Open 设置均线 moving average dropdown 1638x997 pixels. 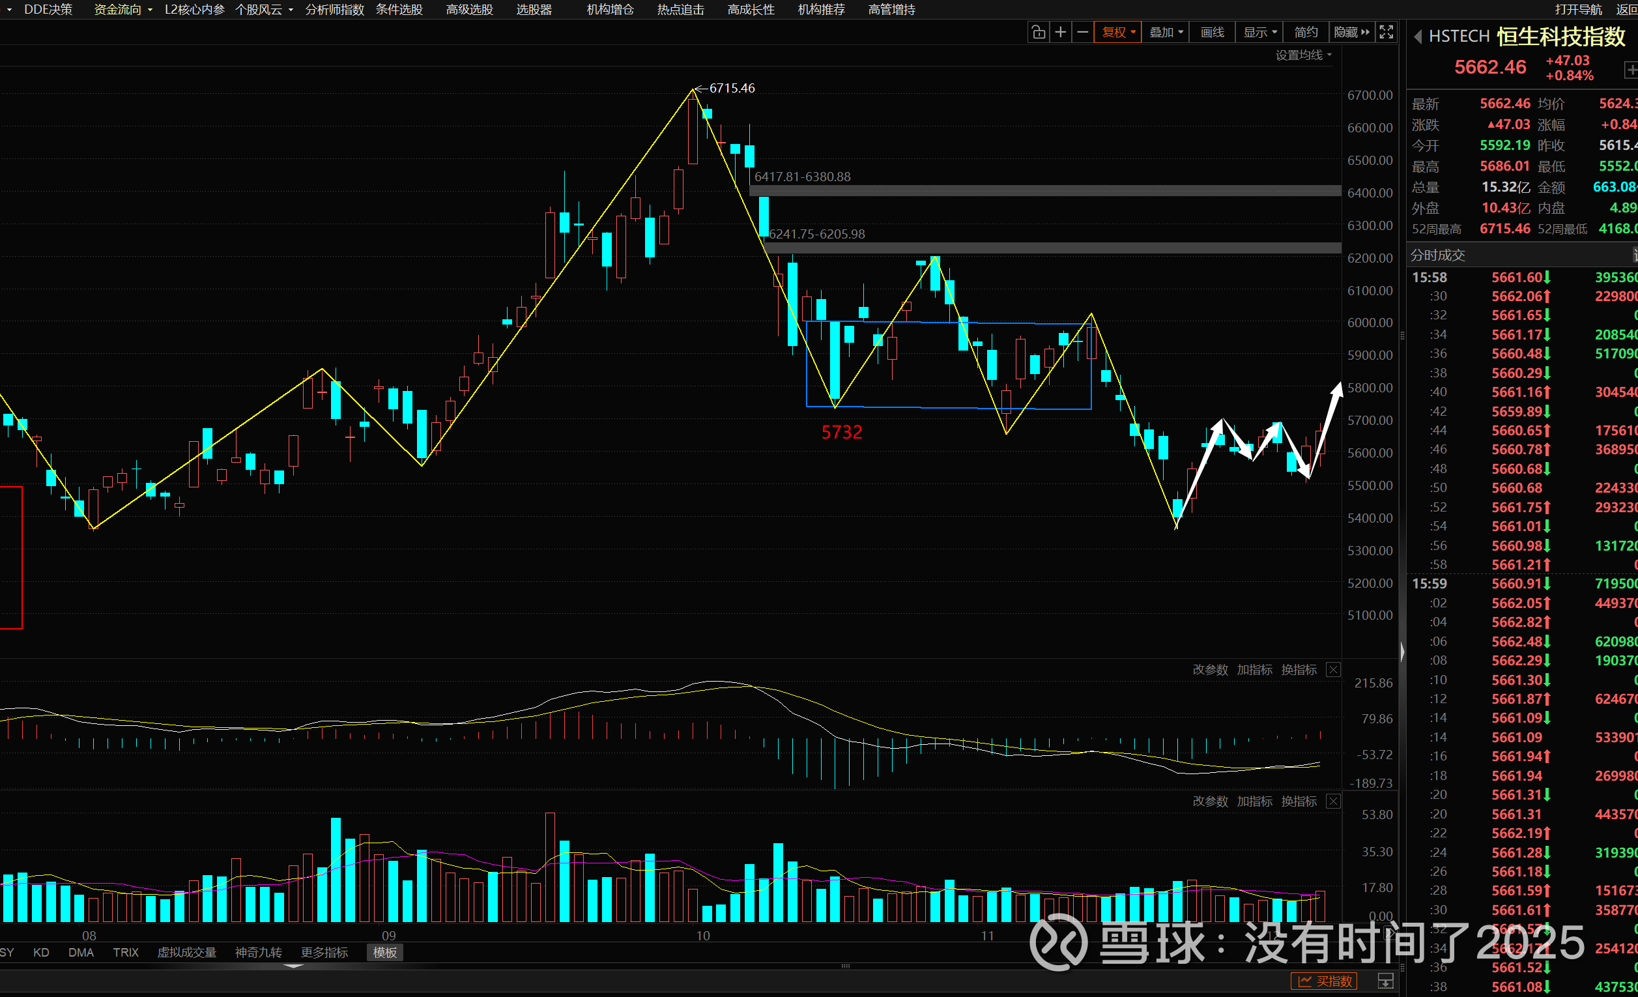1303,55
